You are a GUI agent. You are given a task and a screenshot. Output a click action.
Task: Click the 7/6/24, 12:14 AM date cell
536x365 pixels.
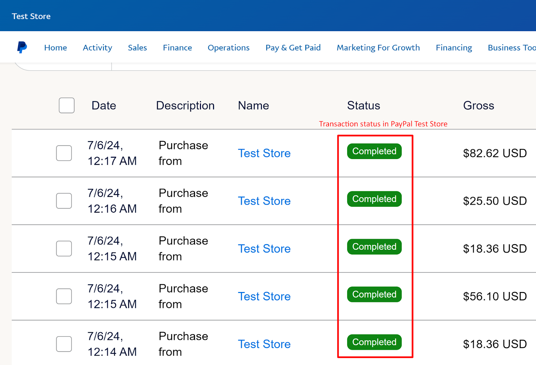point(112,344)
